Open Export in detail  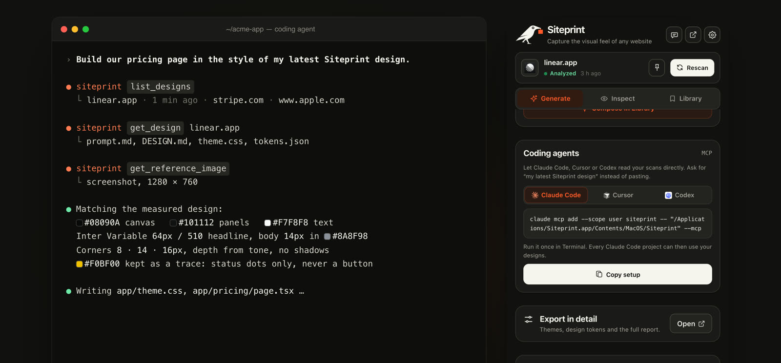[x=691, y=324]
